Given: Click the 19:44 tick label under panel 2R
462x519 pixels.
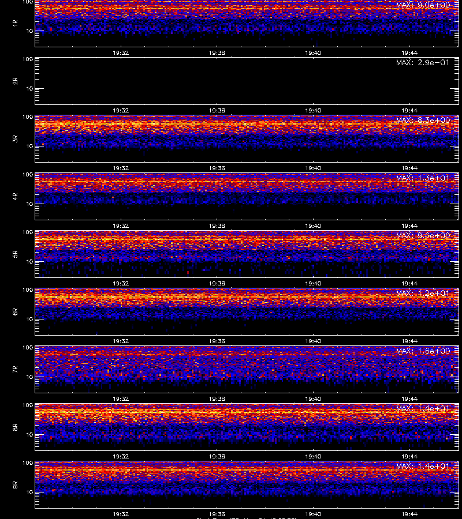Looking at the screenshot, I should point(409,111).
